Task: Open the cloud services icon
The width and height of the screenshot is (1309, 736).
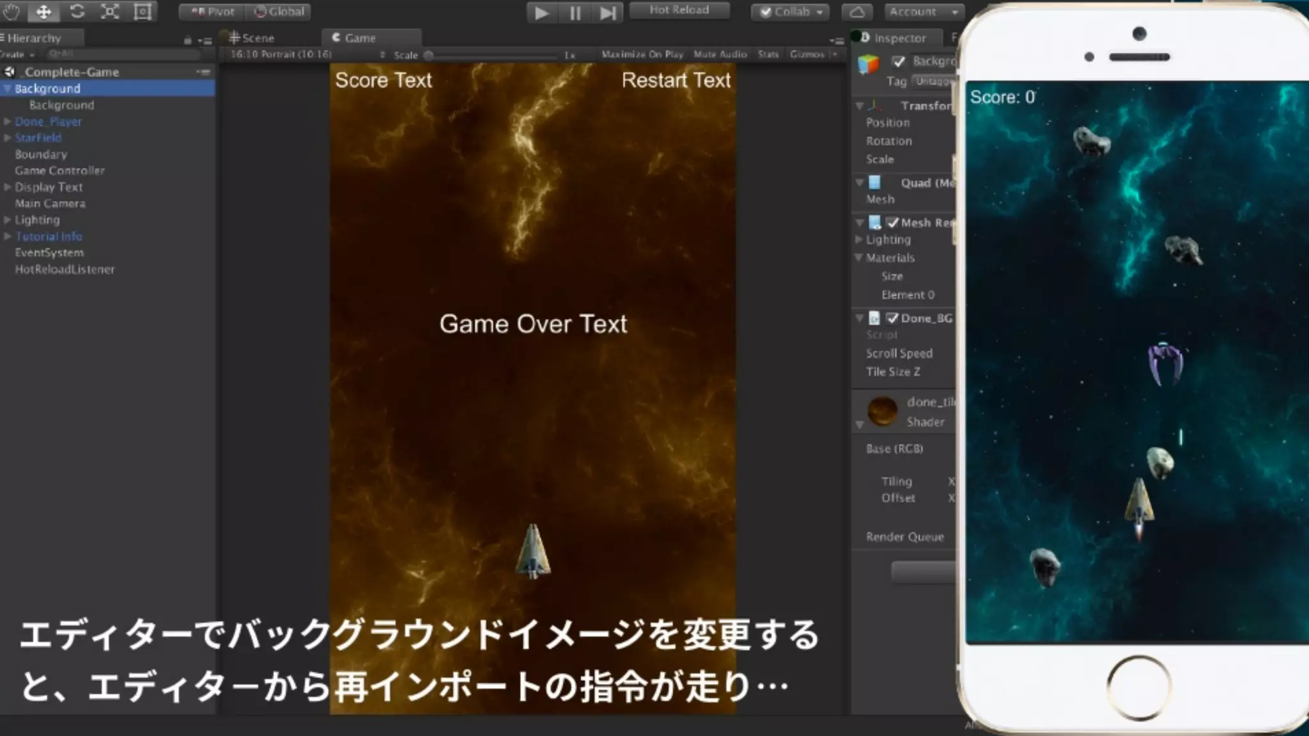Action: (857, 11)
